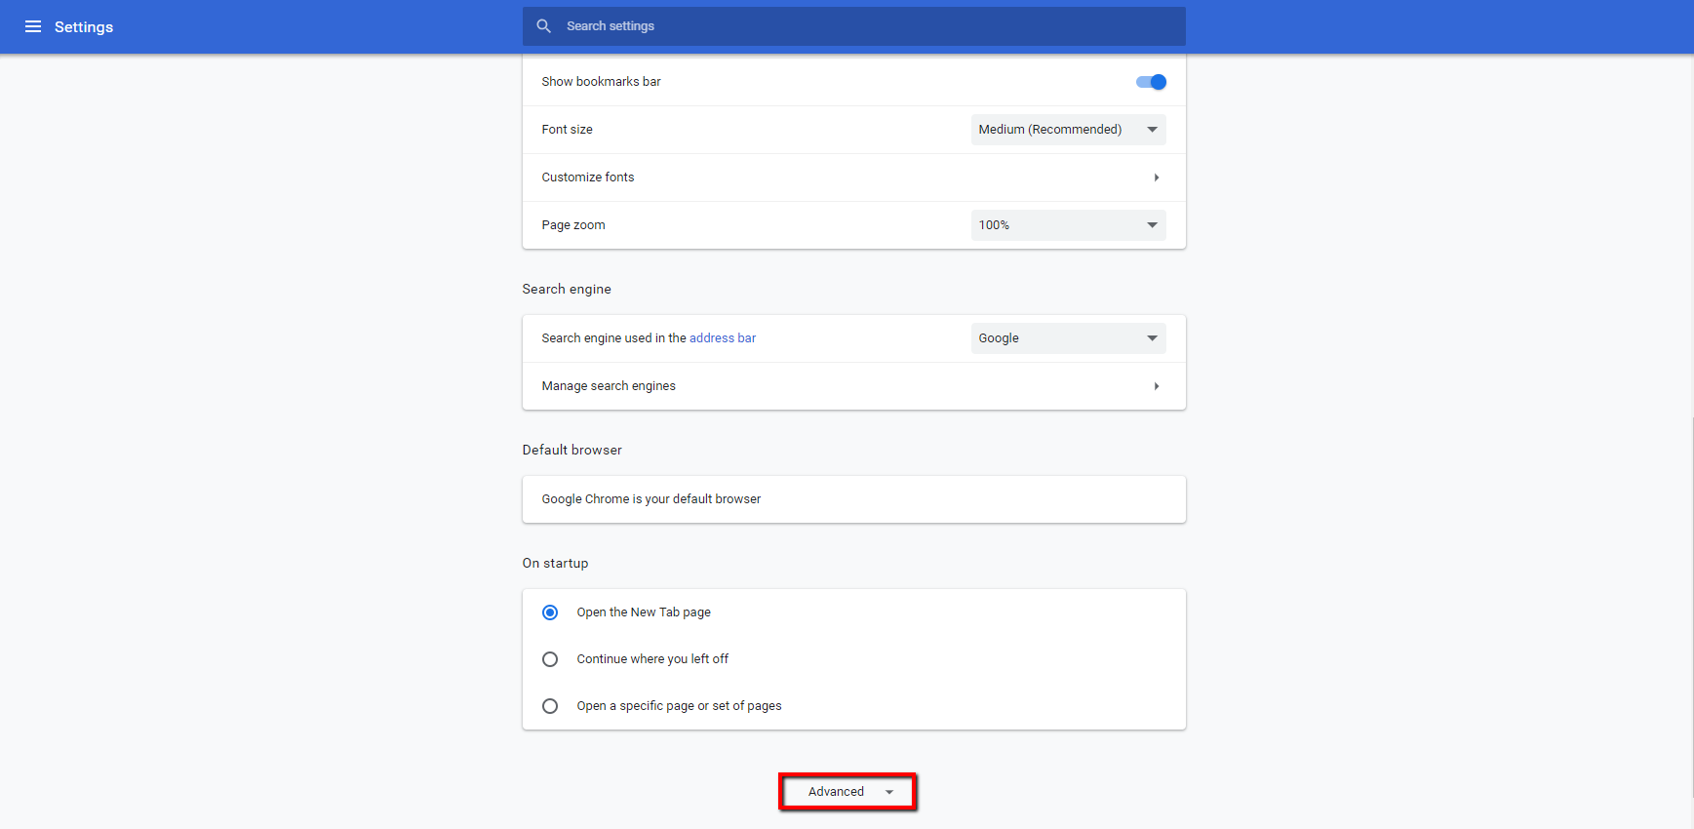Open Manage search engines
This screenshot has height=829, width=1694.
(x=854, y=386)
